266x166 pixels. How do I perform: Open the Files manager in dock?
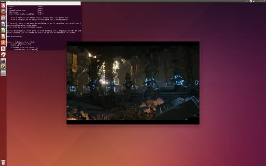(x=3, y=18)
